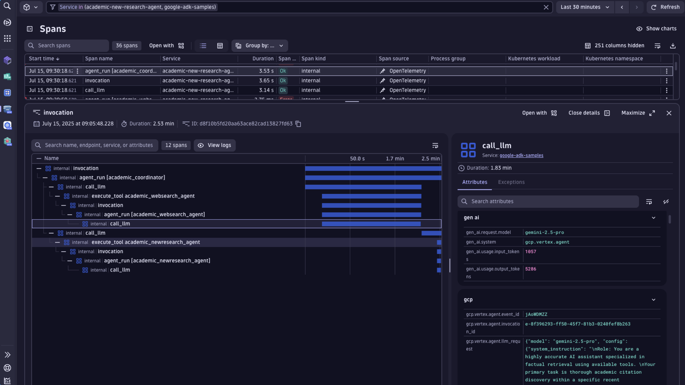Collapse the root invocation tree node
This screenshot has width=685, height=385.
39,169
